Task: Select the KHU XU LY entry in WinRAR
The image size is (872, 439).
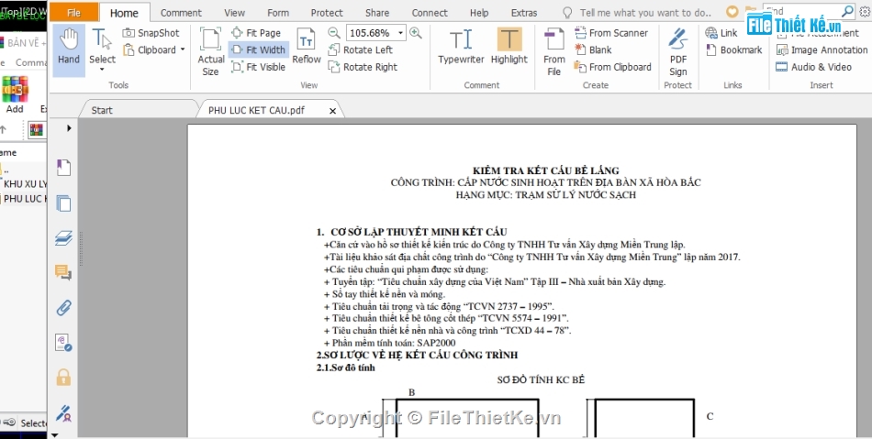Action: [x=23, y=183]
